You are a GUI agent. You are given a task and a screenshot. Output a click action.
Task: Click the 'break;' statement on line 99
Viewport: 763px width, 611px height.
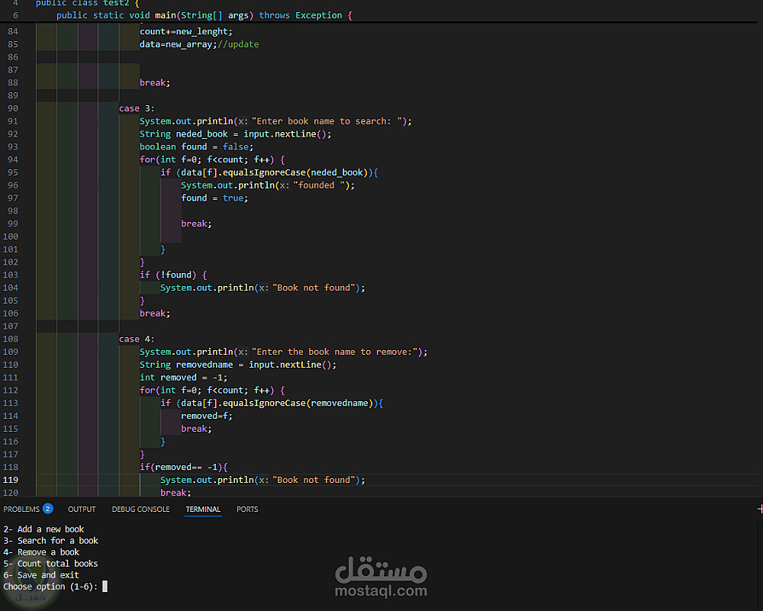197,223
